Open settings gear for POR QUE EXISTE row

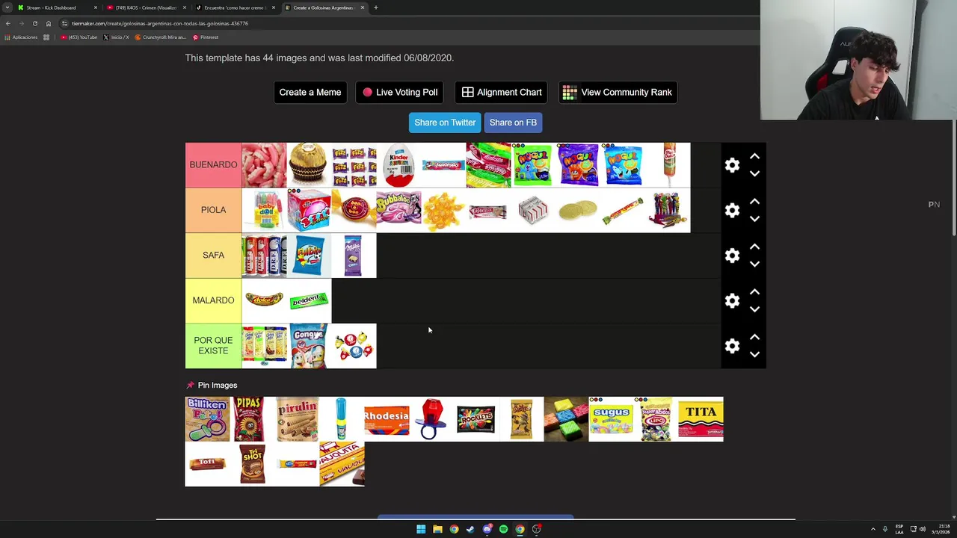point(732,346)
